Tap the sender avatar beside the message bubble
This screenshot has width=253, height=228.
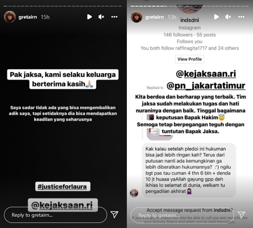(x=134, y=193)
